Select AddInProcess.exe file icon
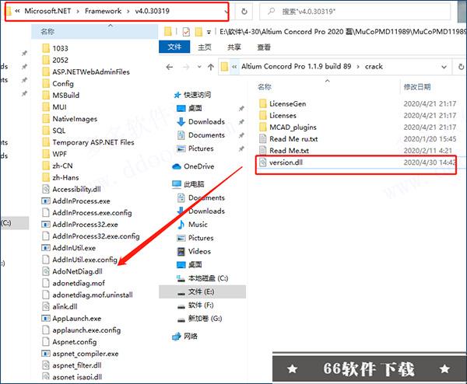Image resolution: width=467 pixels, height=384 pixels. (46, 201)
